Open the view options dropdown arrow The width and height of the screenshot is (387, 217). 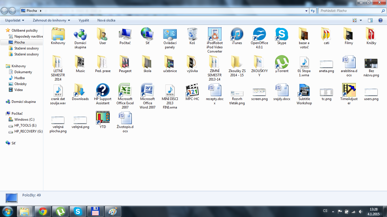coord(361,20)
